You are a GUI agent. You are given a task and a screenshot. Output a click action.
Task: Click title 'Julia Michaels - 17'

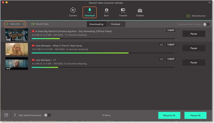coord(46,60)
